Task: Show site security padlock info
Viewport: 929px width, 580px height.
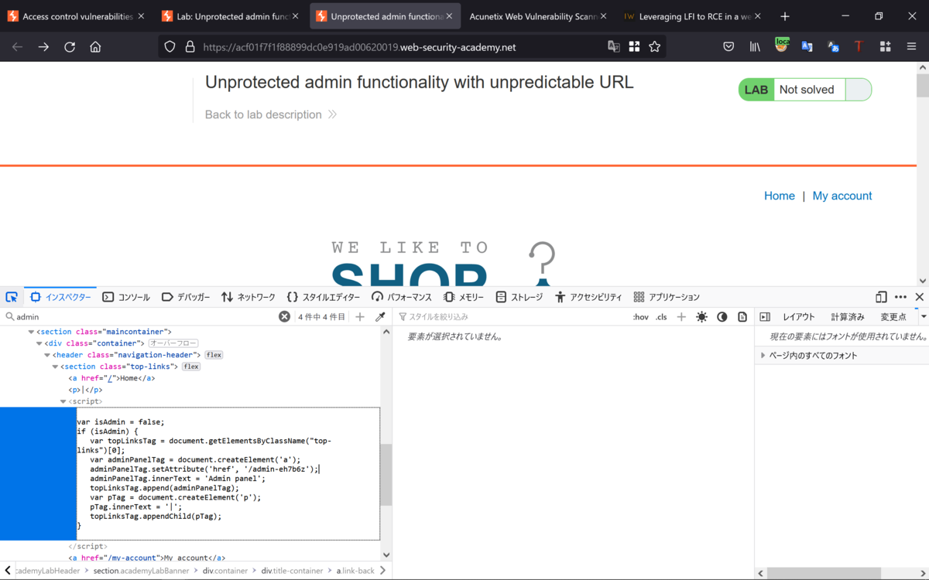Action: tap(190, 47)
